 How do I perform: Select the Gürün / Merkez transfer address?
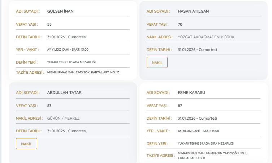63,118
